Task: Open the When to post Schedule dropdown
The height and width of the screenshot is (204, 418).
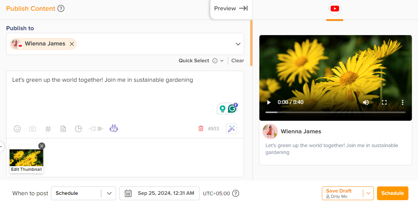Action: 84,193
